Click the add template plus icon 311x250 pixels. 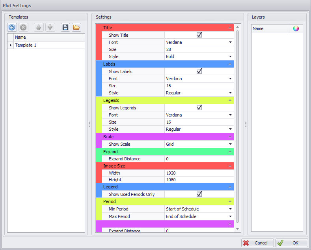tap(12, 27)
